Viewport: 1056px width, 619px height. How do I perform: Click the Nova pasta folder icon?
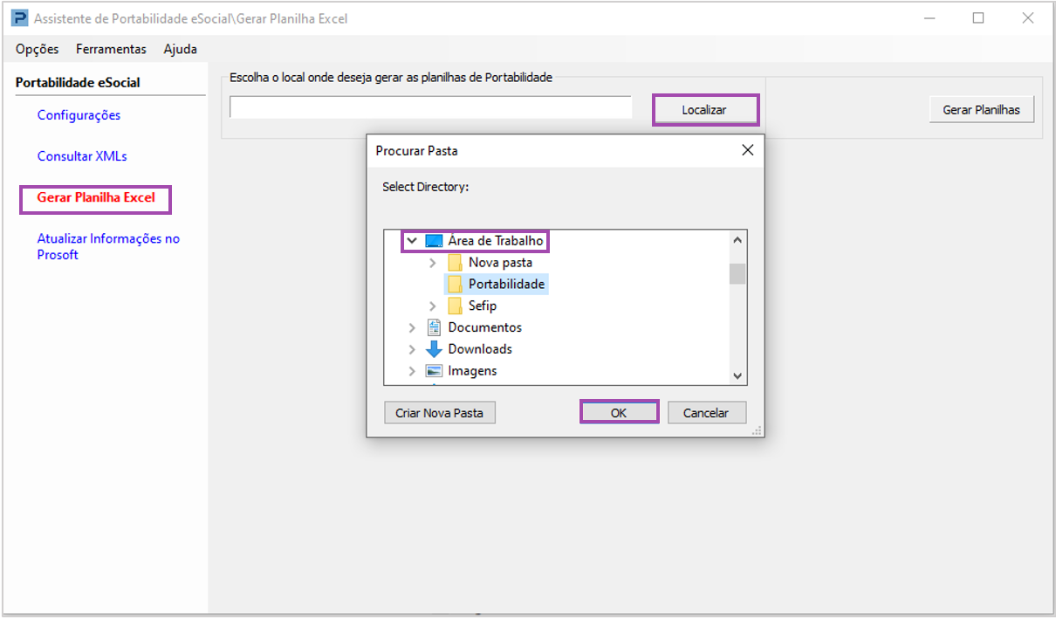pos(455,262)
